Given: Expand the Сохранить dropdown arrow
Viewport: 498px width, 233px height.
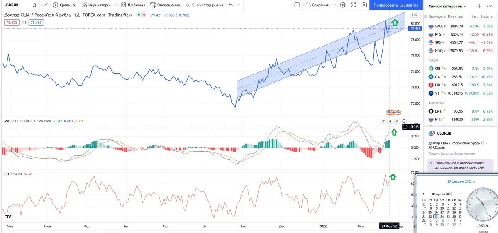Looking at the screenshot, I should (334, 5).
